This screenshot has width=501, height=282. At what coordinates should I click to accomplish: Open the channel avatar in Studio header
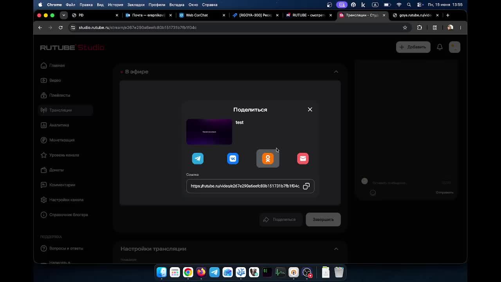[454, 47]
